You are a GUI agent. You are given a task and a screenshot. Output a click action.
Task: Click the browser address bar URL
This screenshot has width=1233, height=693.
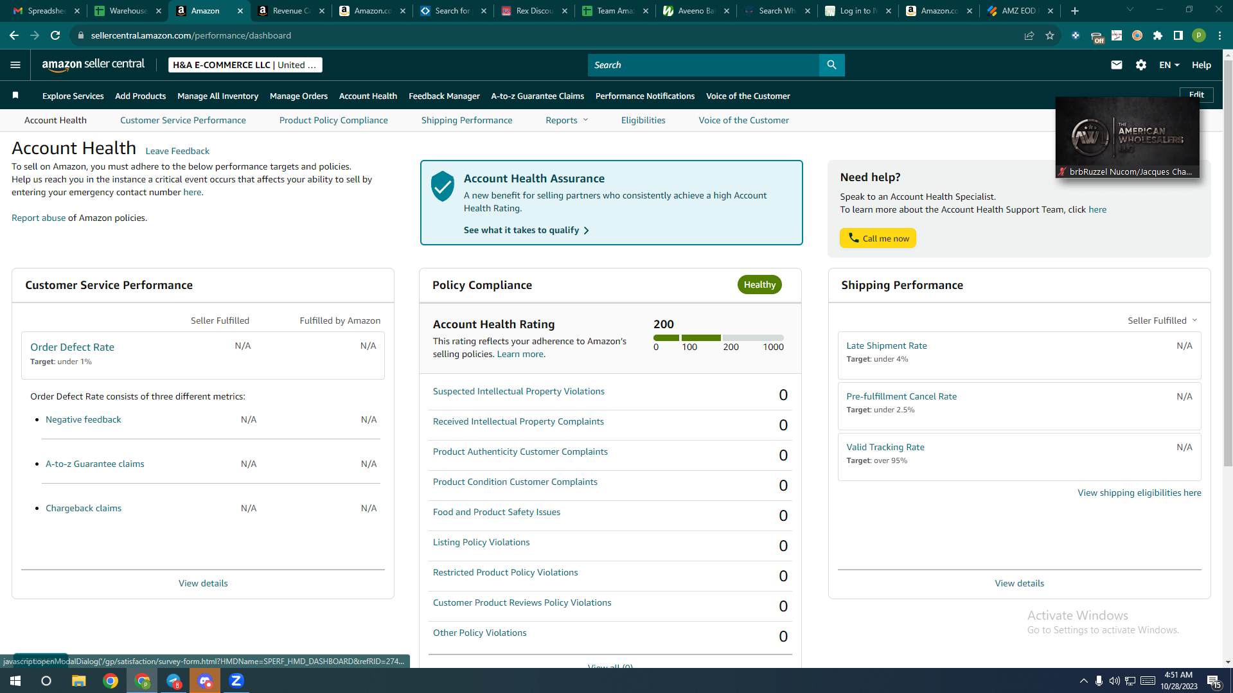click(x=191, y=35)
